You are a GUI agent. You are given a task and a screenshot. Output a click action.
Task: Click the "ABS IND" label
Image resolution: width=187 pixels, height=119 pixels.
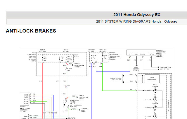pos(155,96)
